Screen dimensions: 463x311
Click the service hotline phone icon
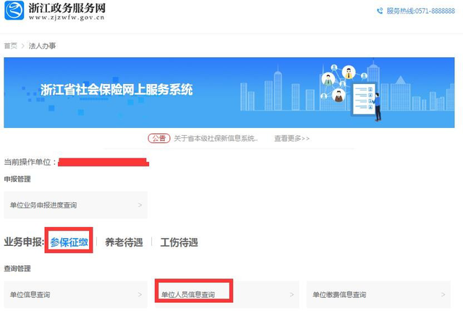coord(380,11)
